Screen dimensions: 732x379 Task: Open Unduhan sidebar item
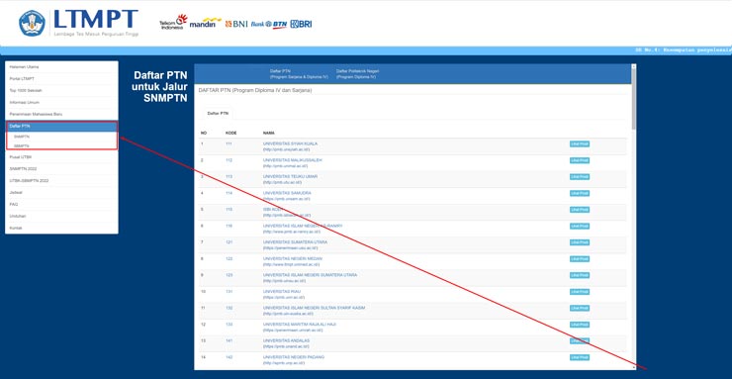click(x=61, y=216)
